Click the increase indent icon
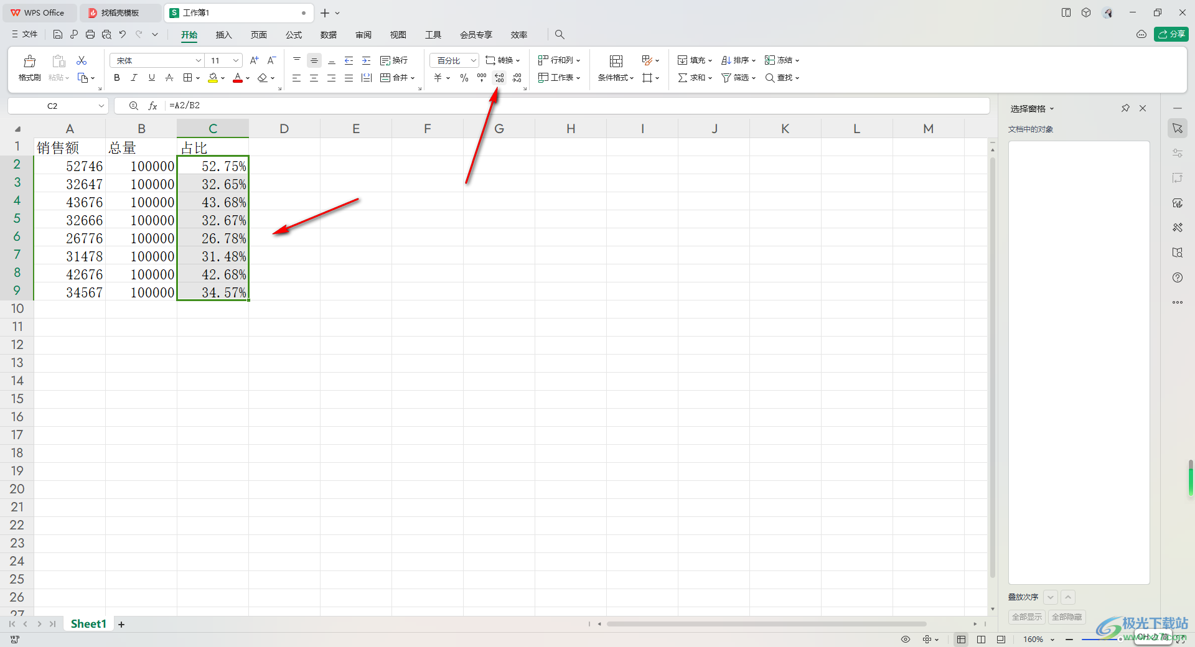The height and width of the screenshot is (647, 1195). (x=367, y=60)
